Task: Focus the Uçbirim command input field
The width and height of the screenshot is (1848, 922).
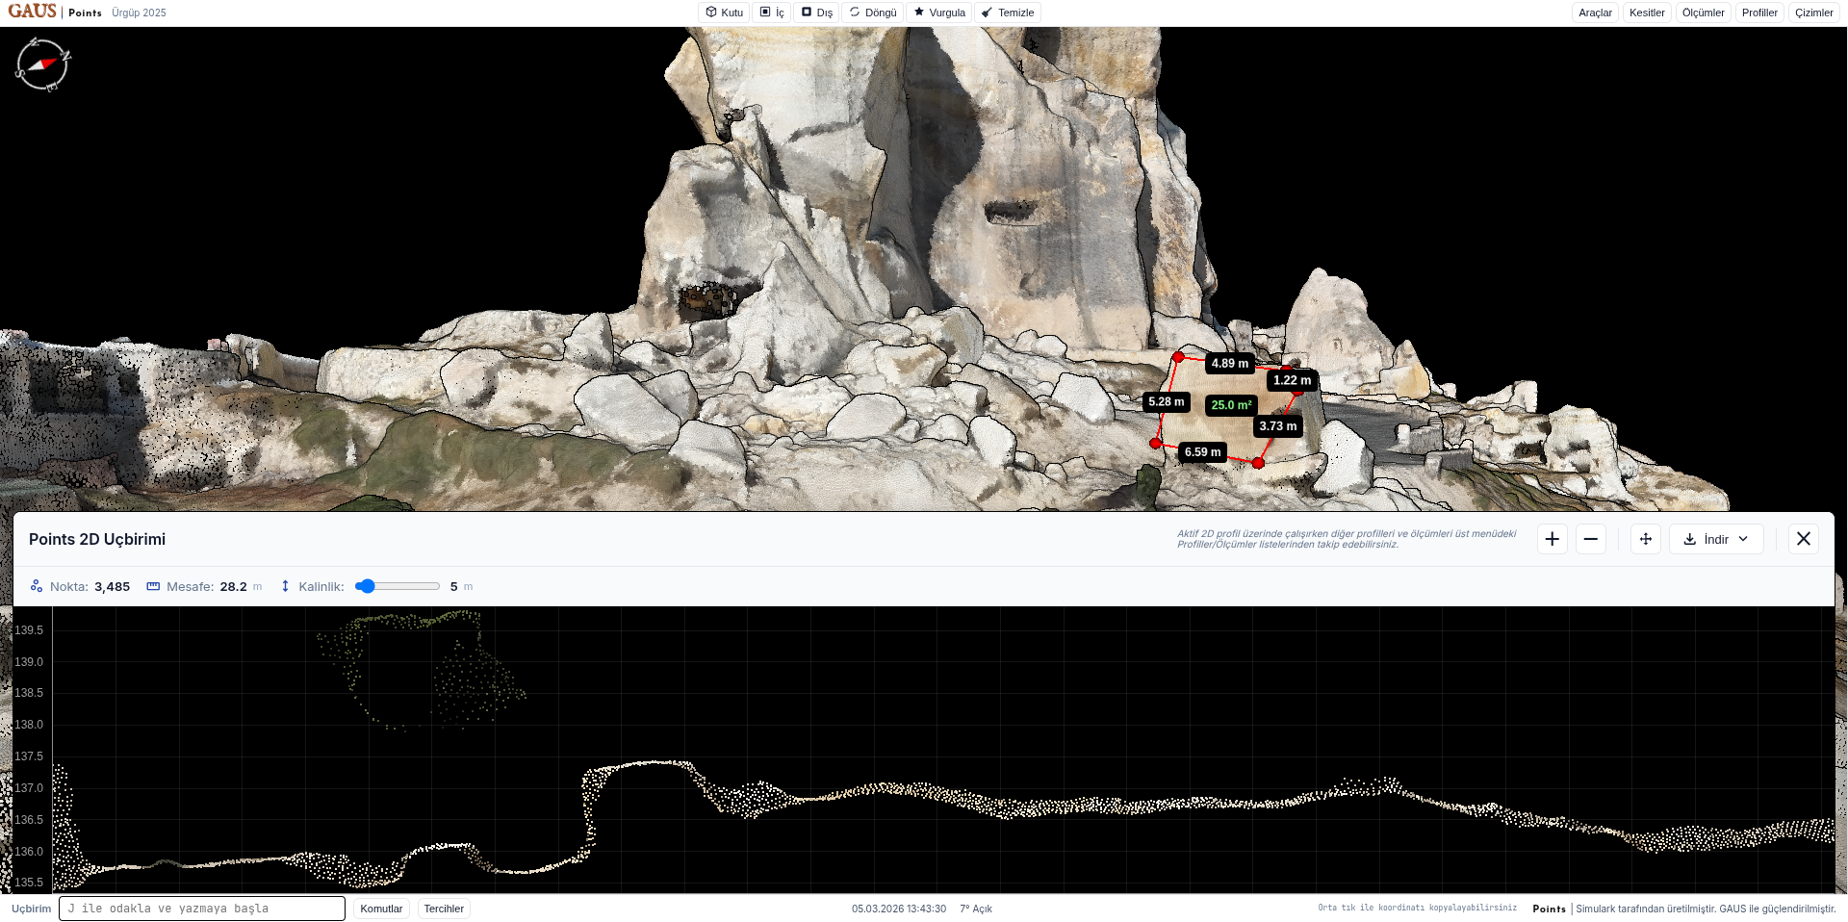Action: pyautogui.click(x=202, y=909)
